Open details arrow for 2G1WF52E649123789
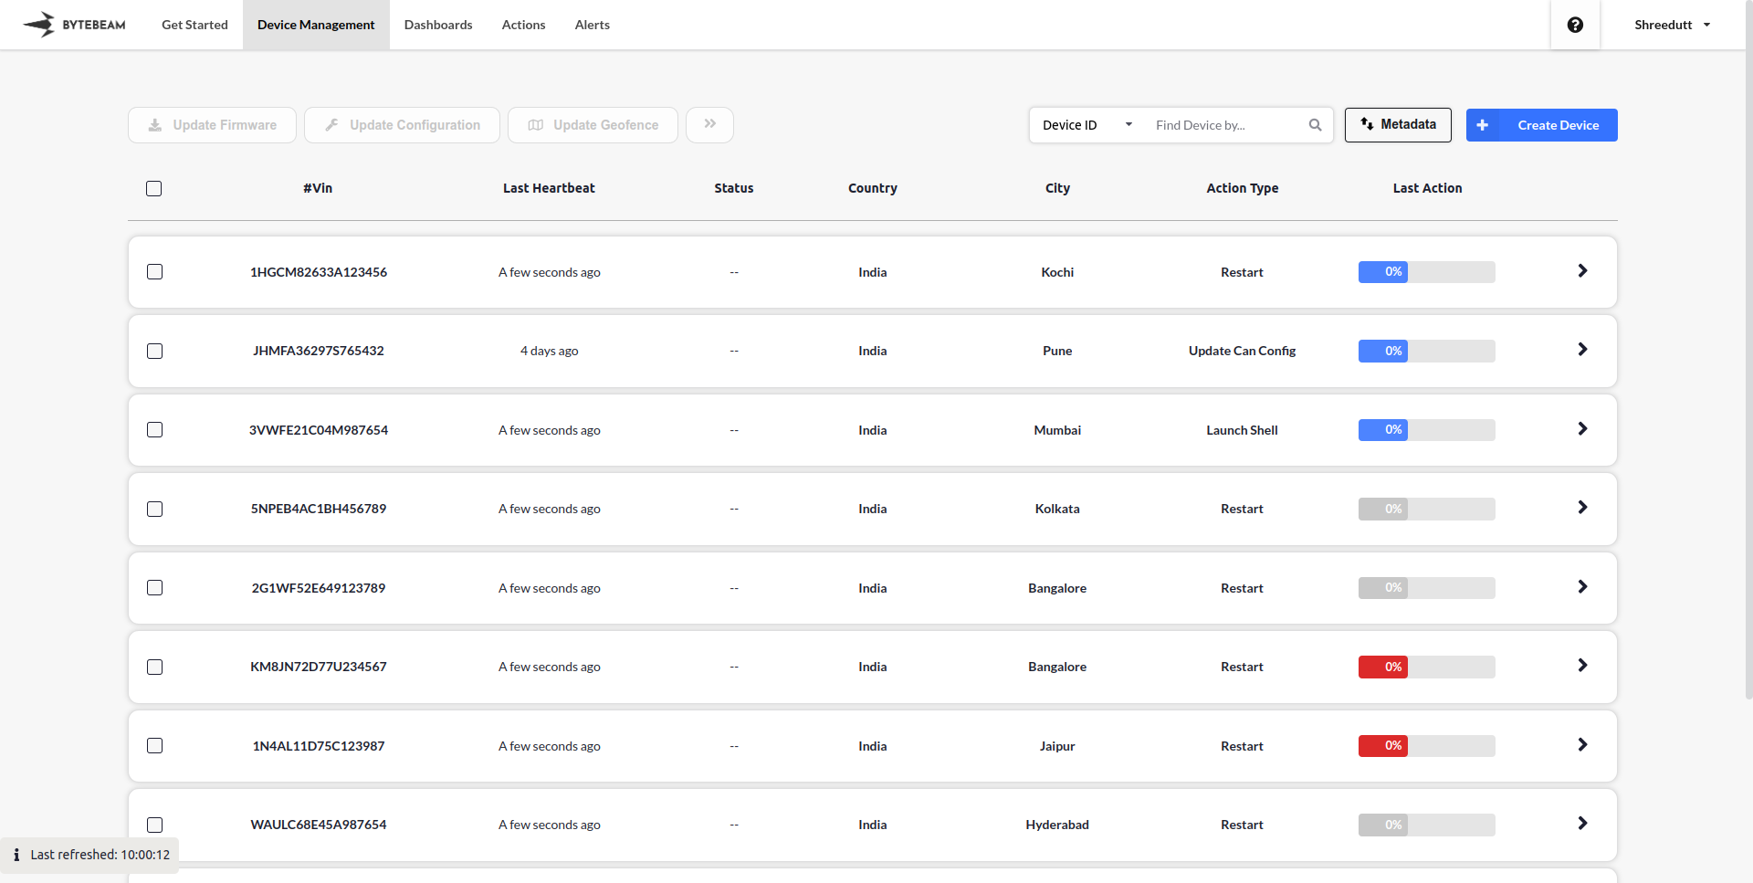This screenshot has height=883, width=1753. coord(1582,587)
